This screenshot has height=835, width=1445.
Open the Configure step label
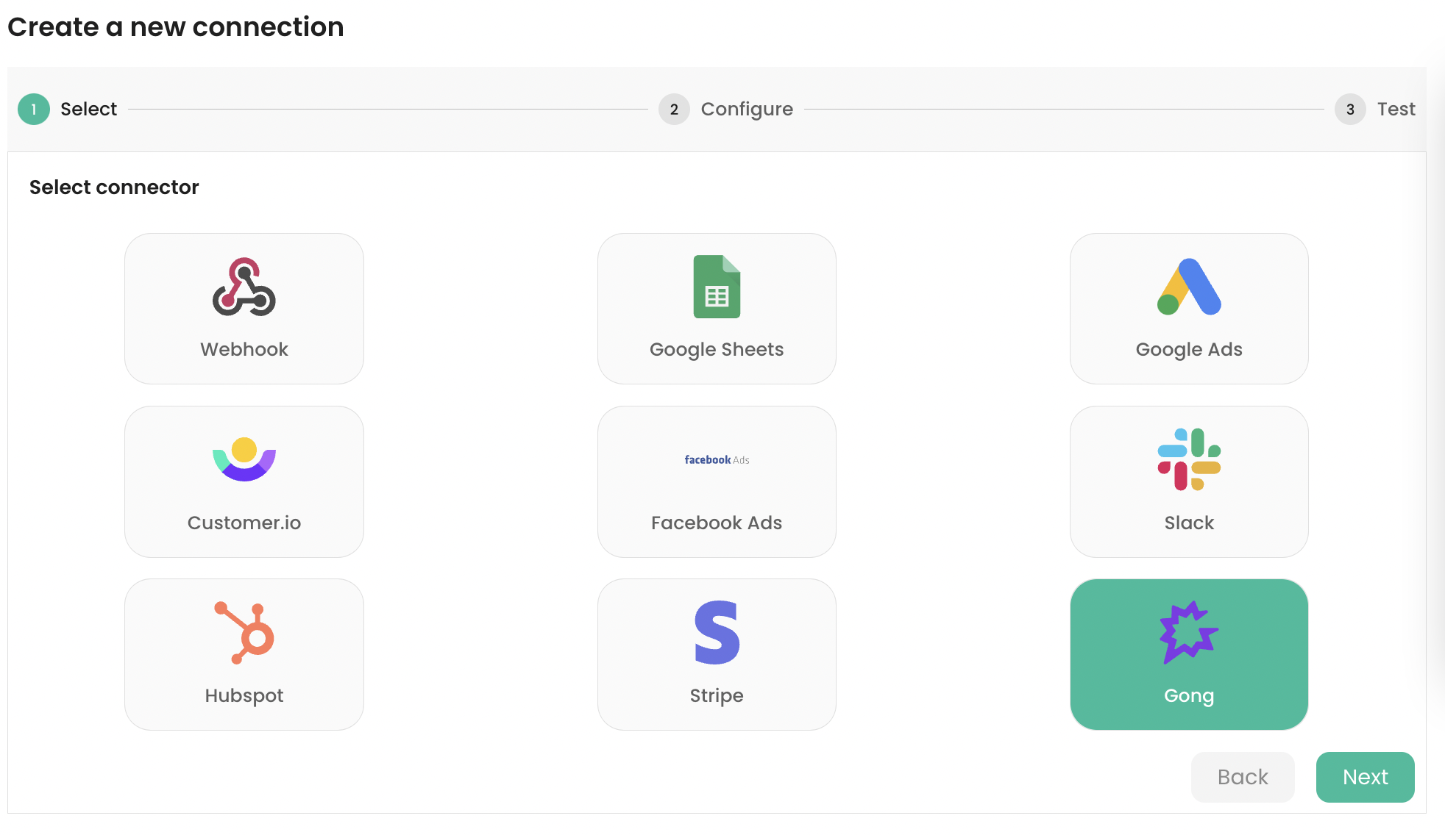[746, 110]
